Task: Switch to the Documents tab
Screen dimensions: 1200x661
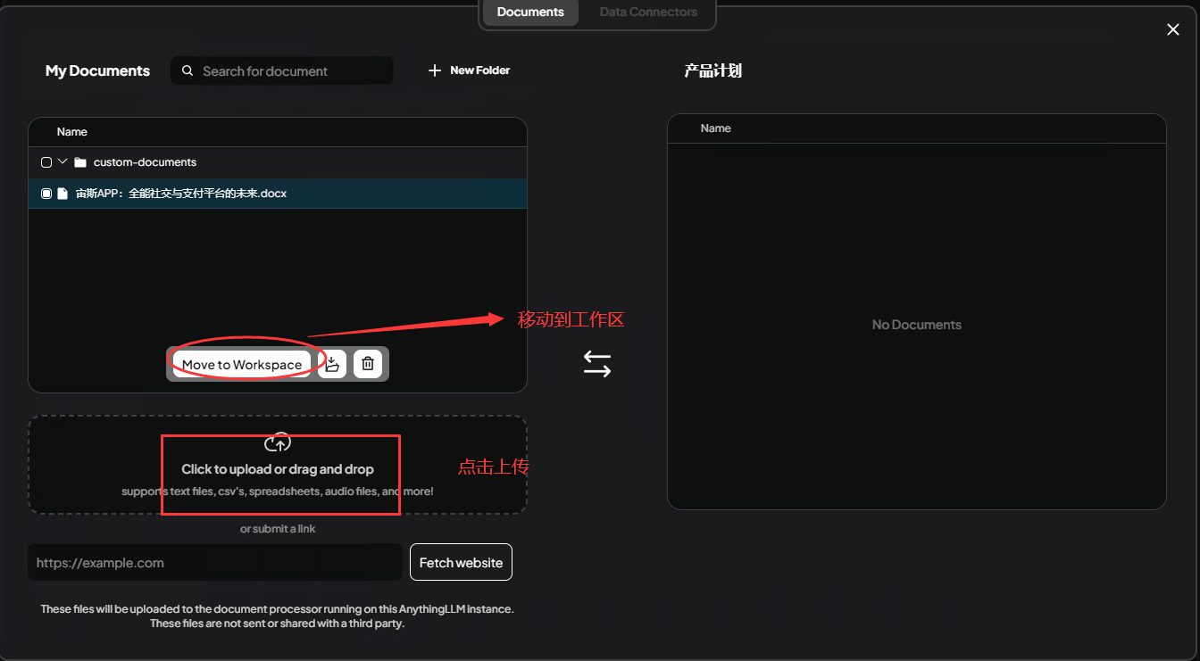Action: (x=530, y=12)
